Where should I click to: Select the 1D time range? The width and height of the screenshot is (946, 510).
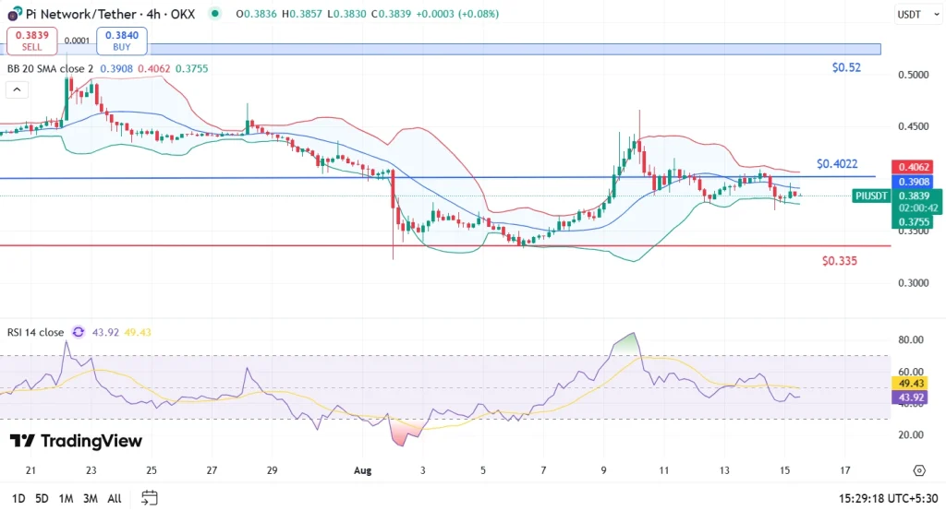tap(18, 499)
